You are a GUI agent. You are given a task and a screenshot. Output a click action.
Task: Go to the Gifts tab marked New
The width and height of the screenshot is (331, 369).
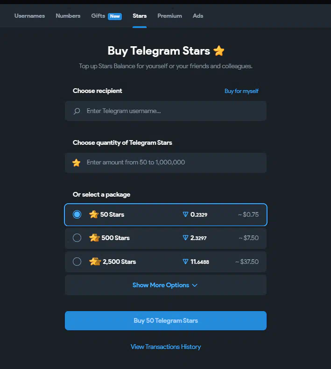(x=106, y=16)
